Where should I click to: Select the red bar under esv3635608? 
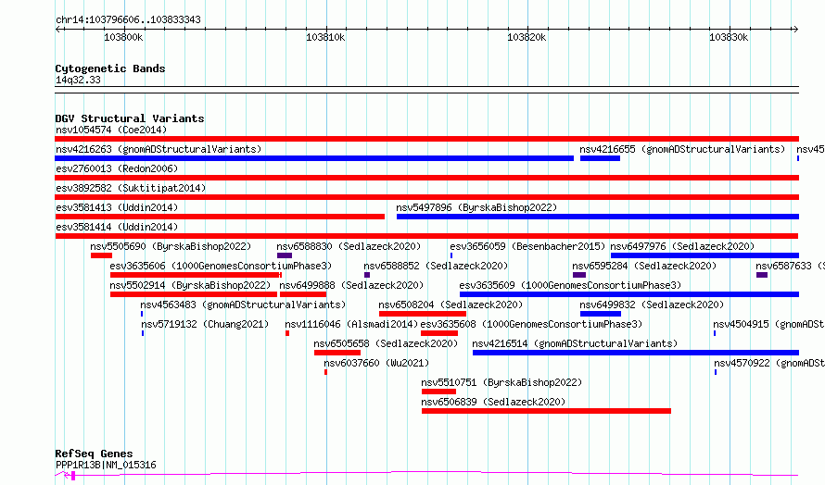439,333
